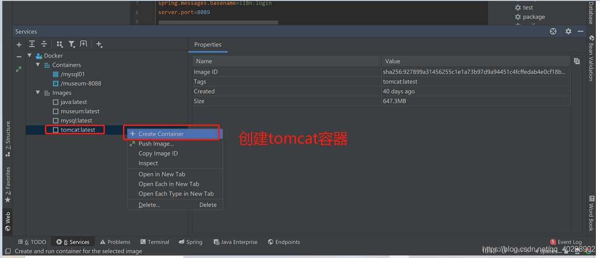Viewport: 600px width, 258px height.
Task: Choose Create Container from context menu
Action: coord(161,134)
